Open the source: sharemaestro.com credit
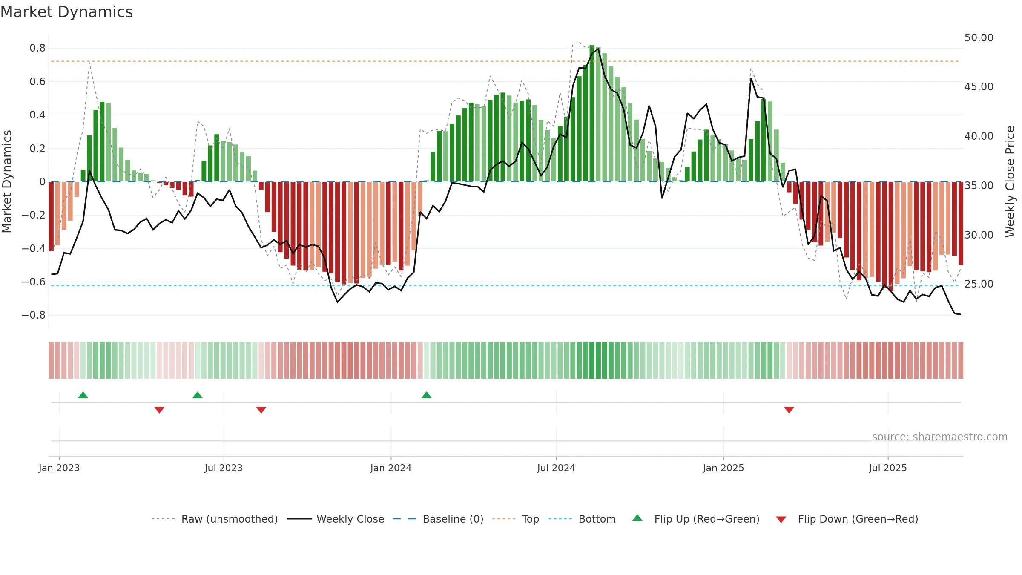The image size is (1022, 575). point(940,437)
